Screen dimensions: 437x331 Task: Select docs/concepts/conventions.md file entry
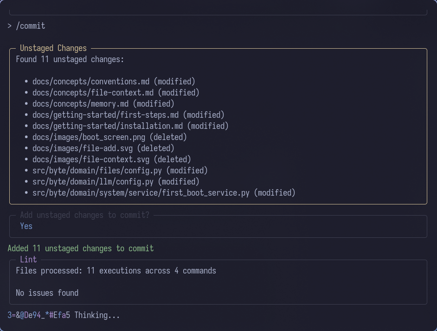coord(114,82)
